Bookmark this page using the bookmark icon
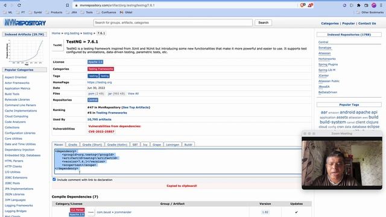 click(x=68, y=5)
